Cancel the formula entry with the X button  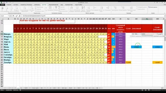13,16
